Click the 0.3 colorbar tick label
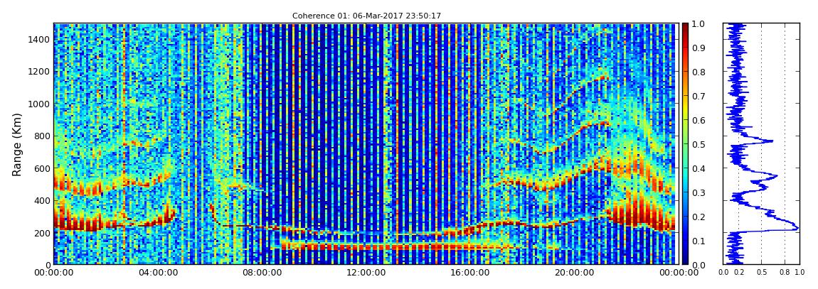Image resolution: width=818 pixels, height=289 pixels. [698, 192]
